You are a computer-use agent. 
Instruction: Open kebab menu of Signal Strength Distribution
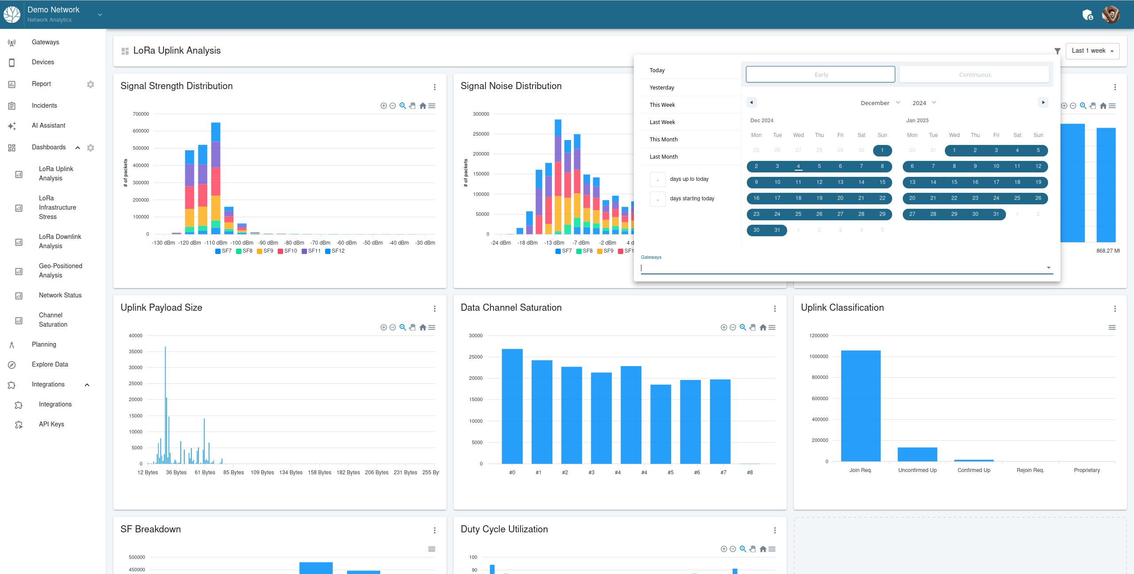pyautogui.click(x=435, y=87)
